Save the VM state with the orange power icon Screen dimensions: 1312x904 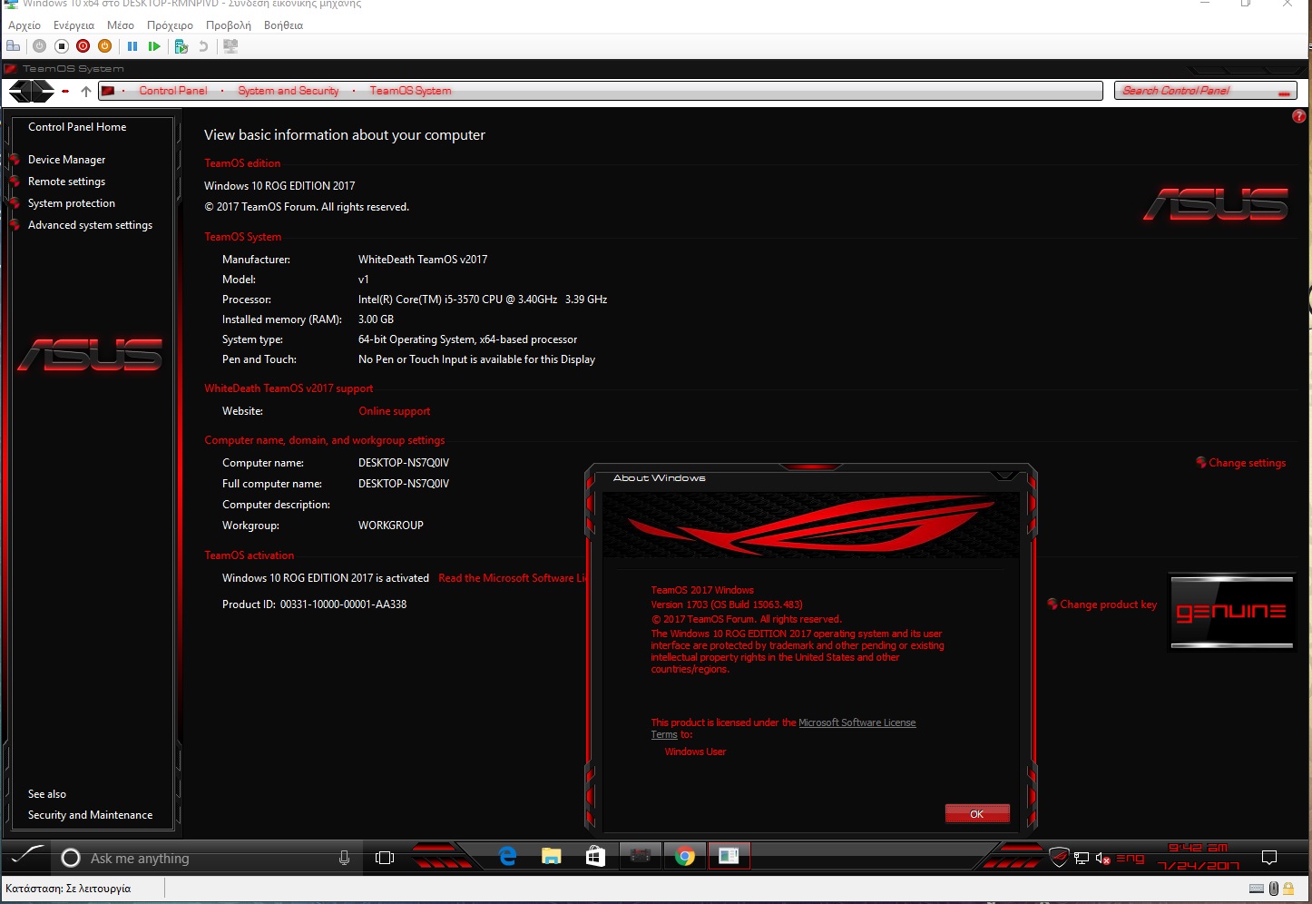point(105,45)
